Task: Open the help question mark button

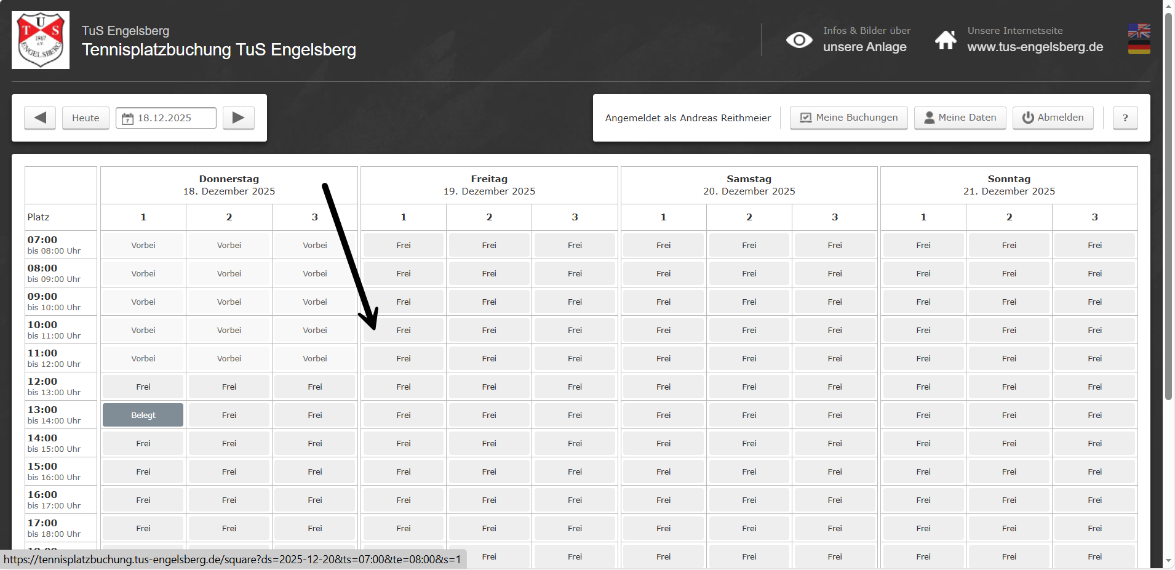Action: [1125, 118]
